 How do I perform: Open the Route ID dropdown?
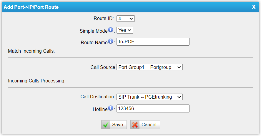coord(126,19)
